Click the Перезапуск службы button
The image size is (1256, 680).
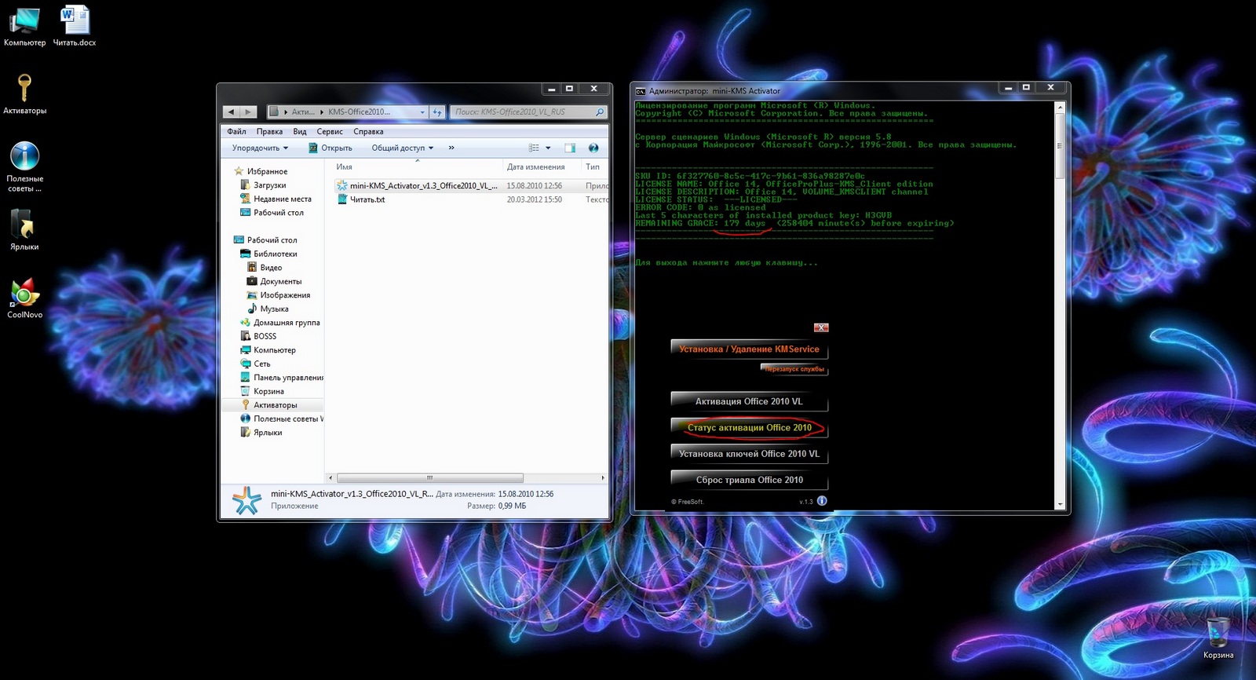point(794,369)
